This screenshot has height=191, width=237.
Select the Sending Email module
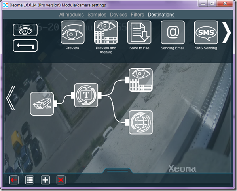coord(173,32)
